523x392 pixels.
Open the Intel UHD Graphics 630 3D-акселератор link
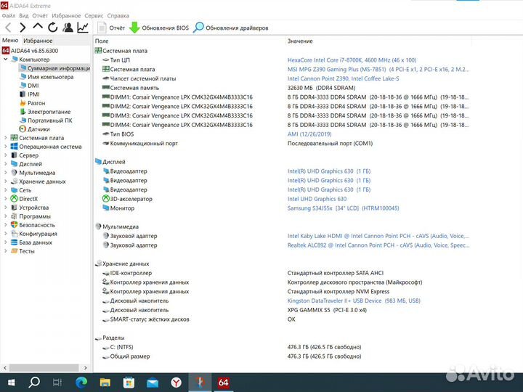click(317, 199)
